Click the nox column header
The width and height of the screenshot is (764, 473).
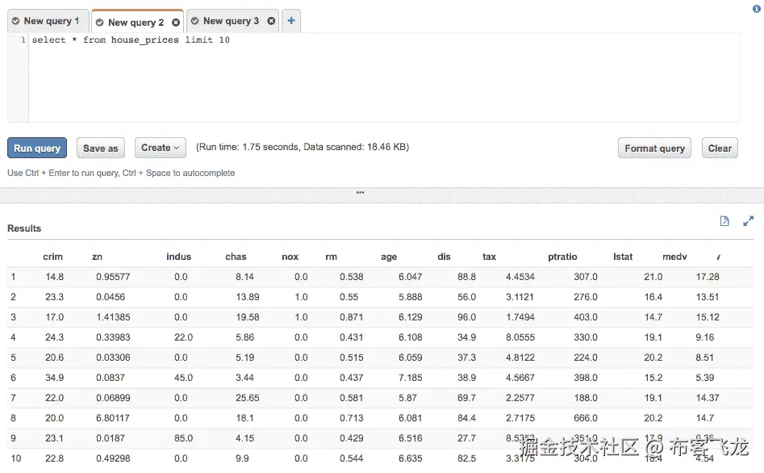pos(290,257)
